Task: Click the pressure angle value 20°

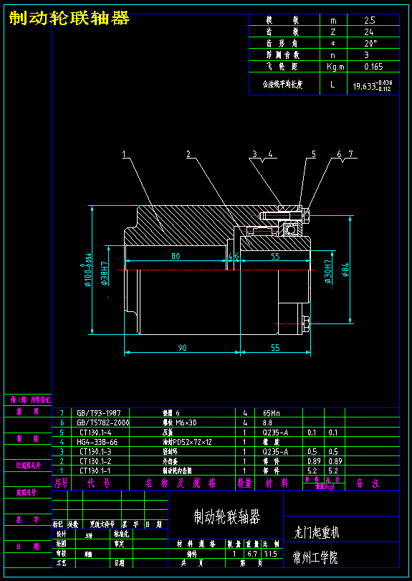Action: click(370, 43)
